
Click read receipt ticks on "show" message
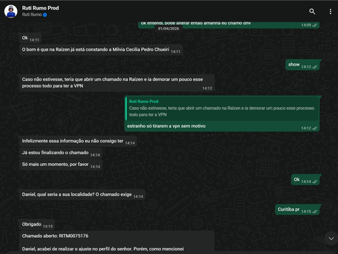pyautogui.click(x=315, y=67)
